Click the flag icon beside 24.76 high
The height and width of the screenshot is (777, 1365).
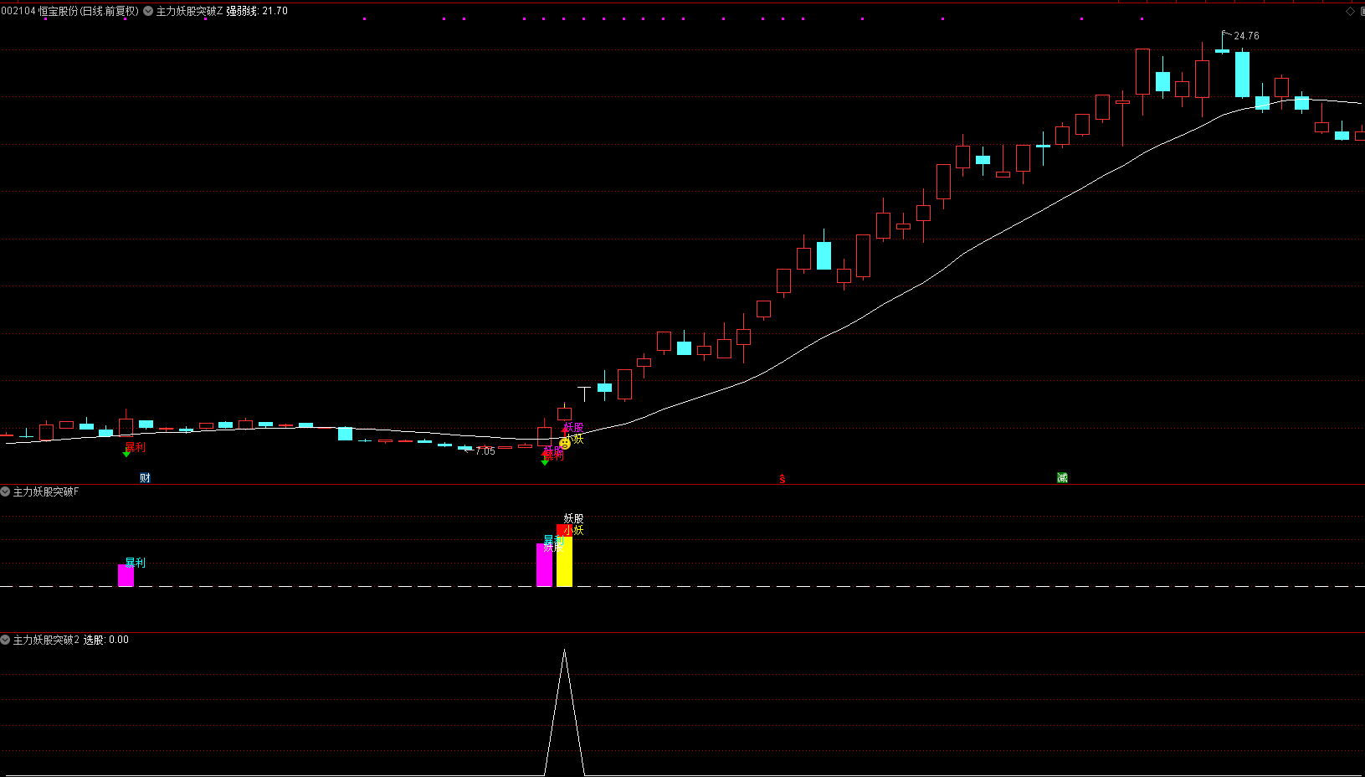tap(1226, 33)
